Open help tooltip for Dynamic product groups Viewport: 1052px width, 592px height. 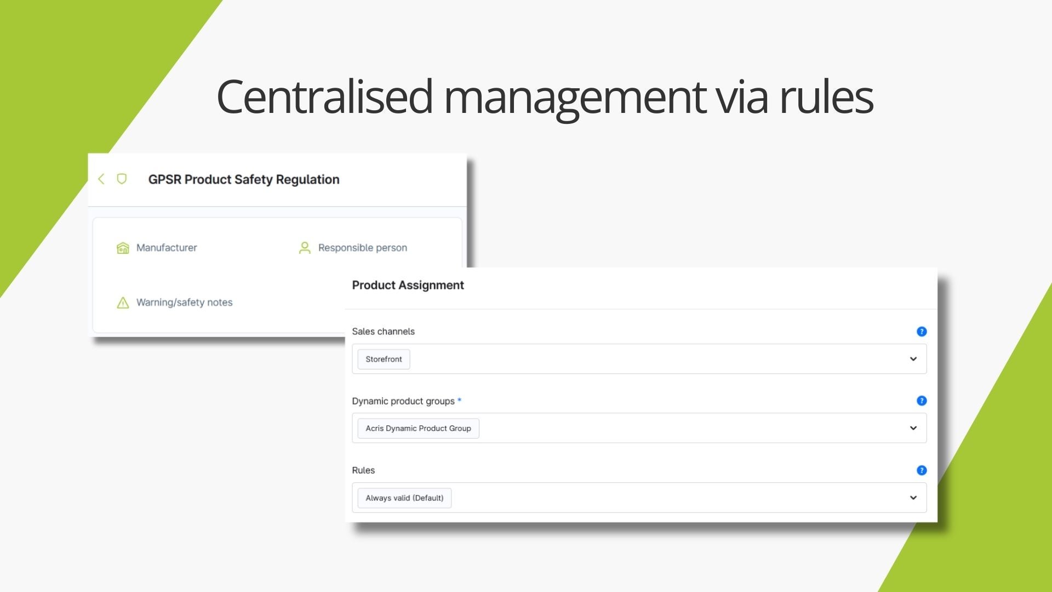pyautogui.click(x=921, y=401)
